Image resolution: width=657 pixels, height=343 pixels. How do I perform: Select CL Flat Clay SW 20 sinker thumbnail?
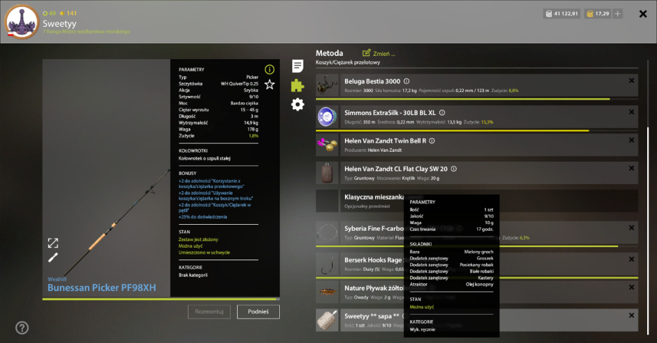pyautogui.click(x=327, y=173)
